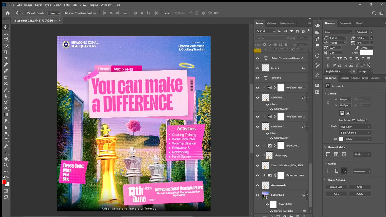Open the English: USA language dropdown
Viewport: 386px width, 217px height.
(x=337, y=72)
